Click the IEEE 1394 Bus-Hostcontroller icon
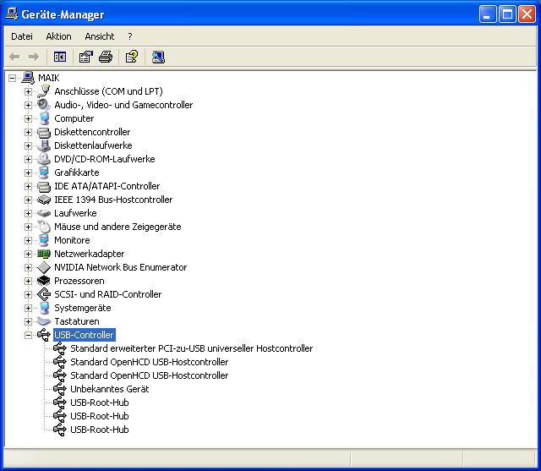Viewport: 541px width, 471px height. [44, 200]
